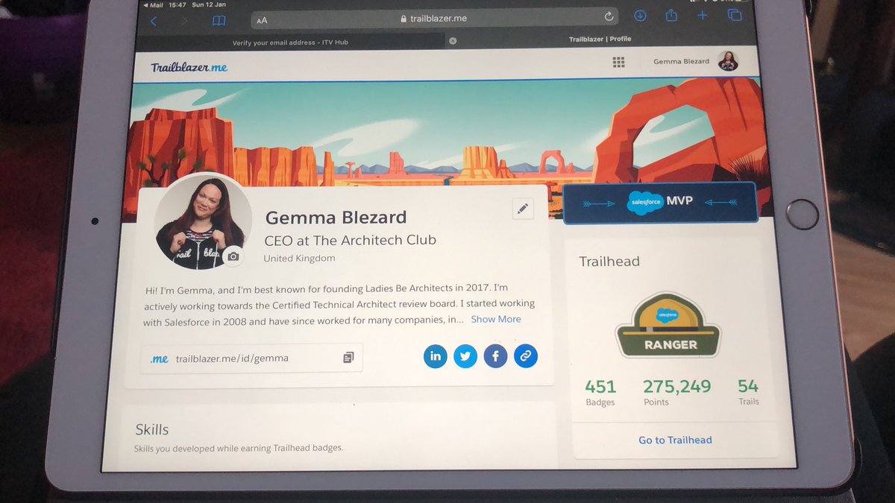Open a new tab with plus icon

pyautogui.click(x=702, y=15)
